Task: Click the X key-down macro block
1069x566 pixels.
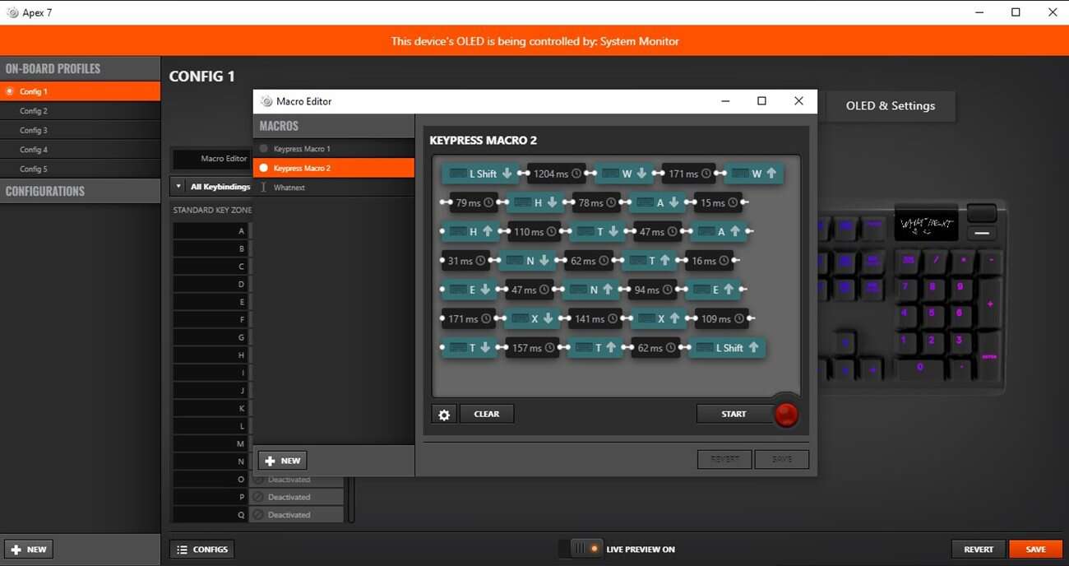Action: click(x=533, y=318)
